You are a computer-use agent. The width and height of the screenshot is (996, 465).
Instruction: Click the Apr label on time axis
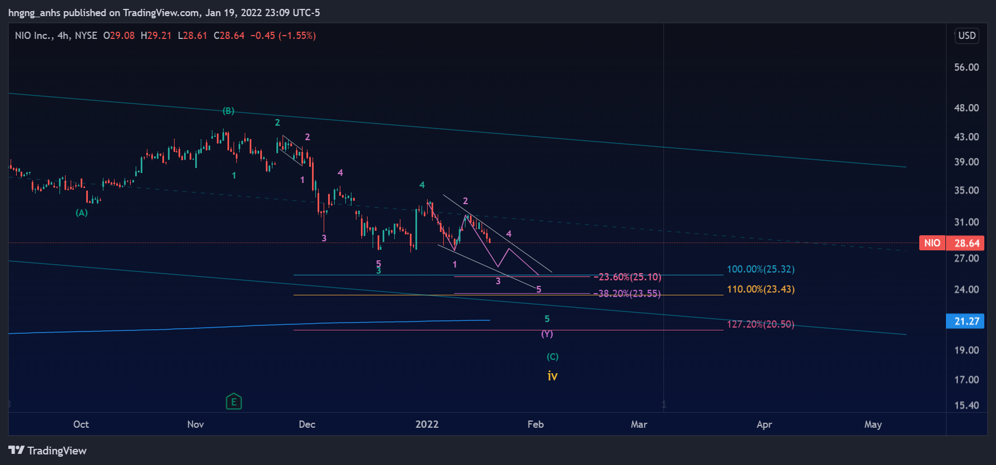(x=765, y=424)
